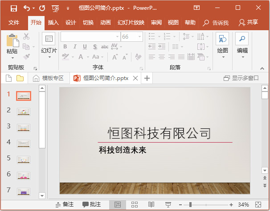The width and height of the screenshot is (270, 211).
Task: Open the 插入 ribbon tab
Action: [53, 23]
